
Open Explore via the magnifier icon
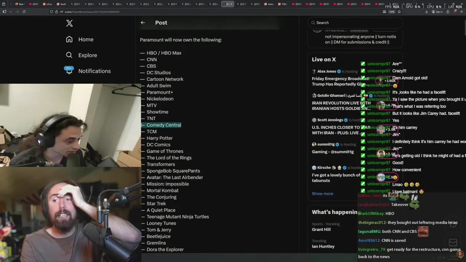(69, 55)
